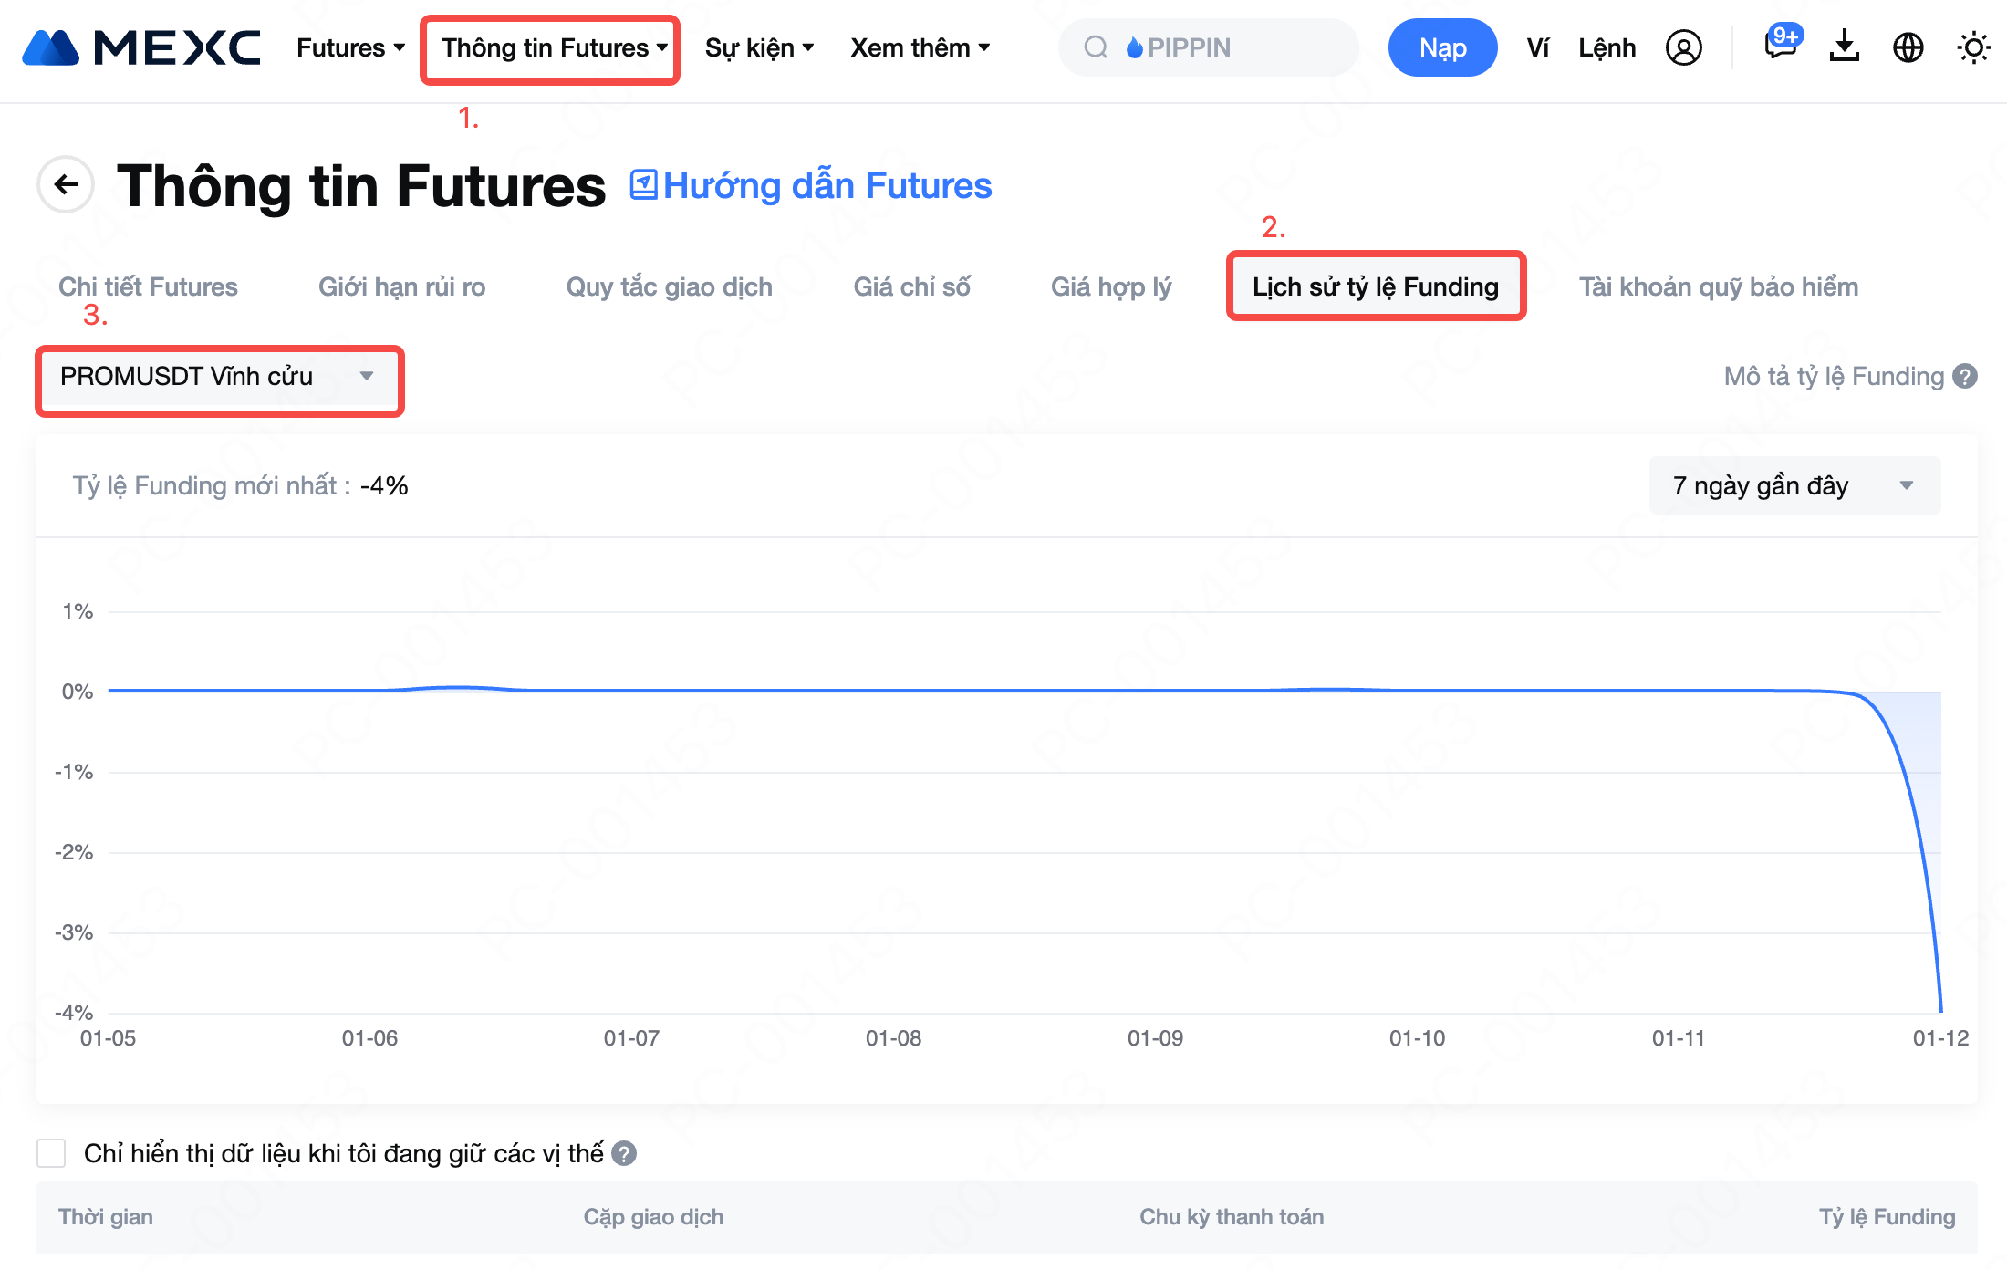This screenshot has width=2007, height=1270.
Task: Go back using the arrow button
Action: pyautogui.click(x=66, y=185)
